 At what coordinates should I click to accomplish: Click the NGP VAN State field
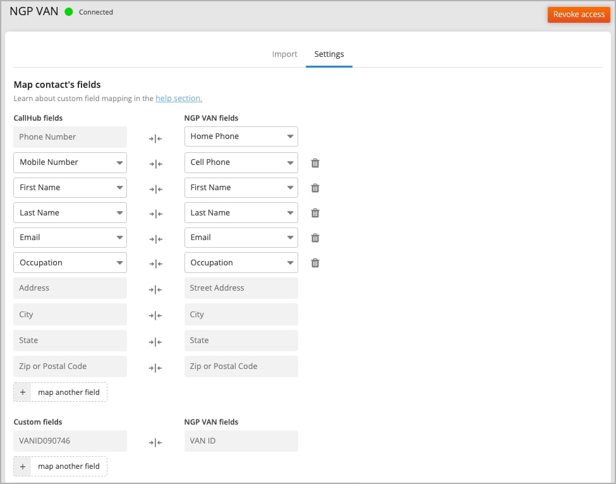[241, 340]
